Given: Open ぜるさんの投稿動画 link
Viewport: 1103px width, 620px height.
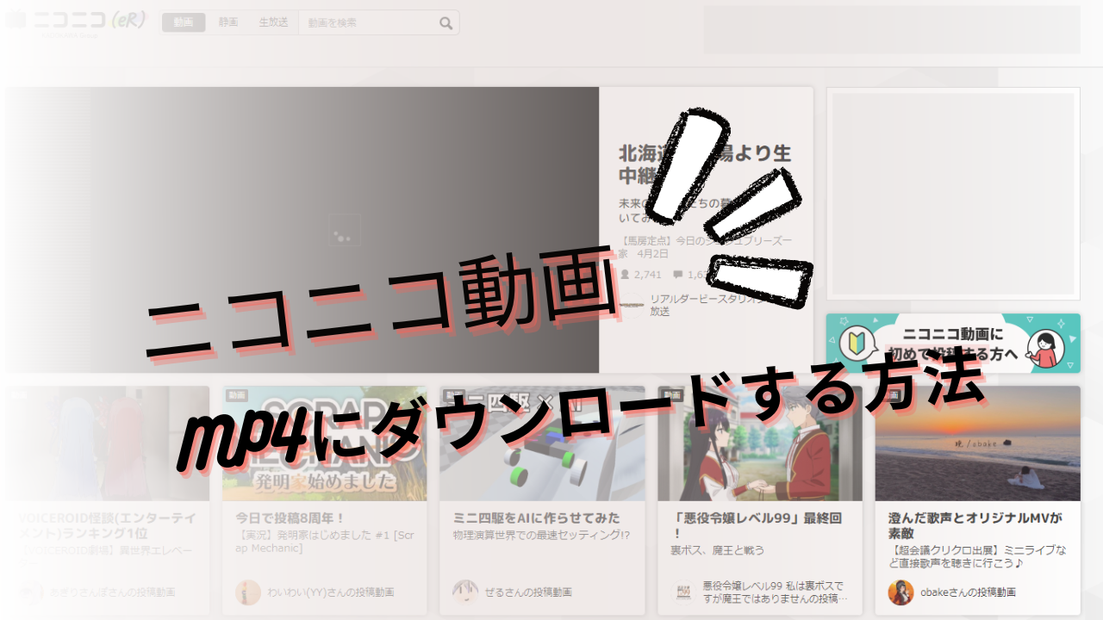Looking at the screenshot, I should (528, 592).
